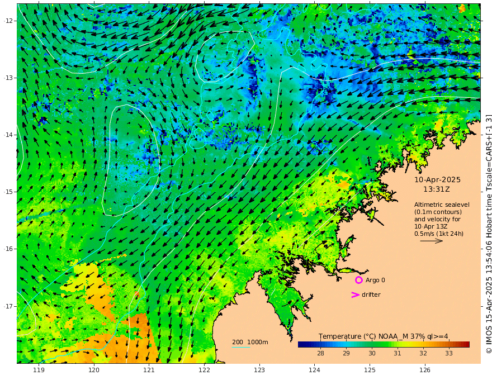Click the '10-Apr-2025' date label
Viewport: 492px width, 380px height.
click(x=437, y=179)
